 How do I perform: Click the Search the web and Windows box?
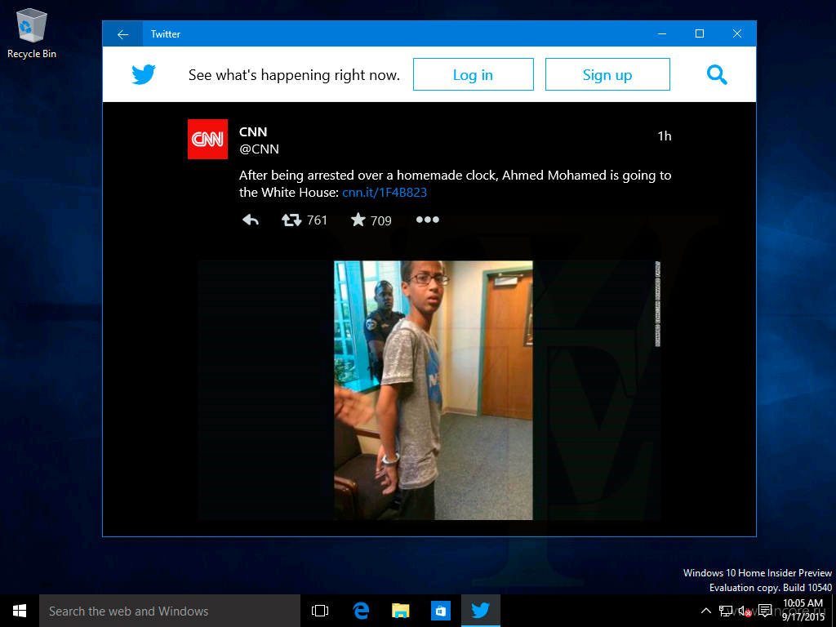click(x=170, y=611)
